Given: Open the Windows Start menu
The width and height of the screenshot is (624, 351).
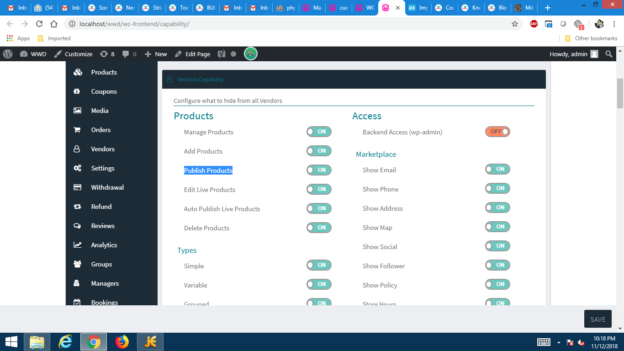Looking at the screenshot, I should pos(11,342).
